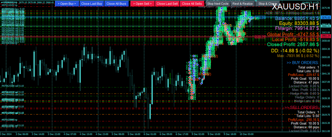Screen dimensions: 332x137
Task: Click the '#870624388 sell 0.10' order label
Action: tap(13, 86)
